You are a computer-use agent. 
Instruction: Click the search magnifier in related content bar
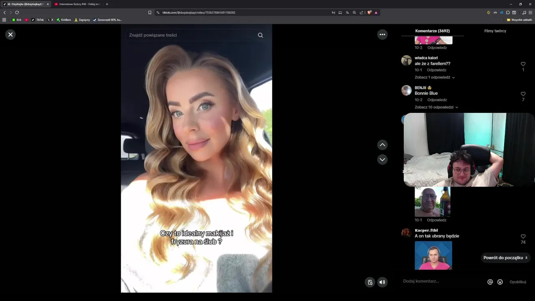click(260, 35)
